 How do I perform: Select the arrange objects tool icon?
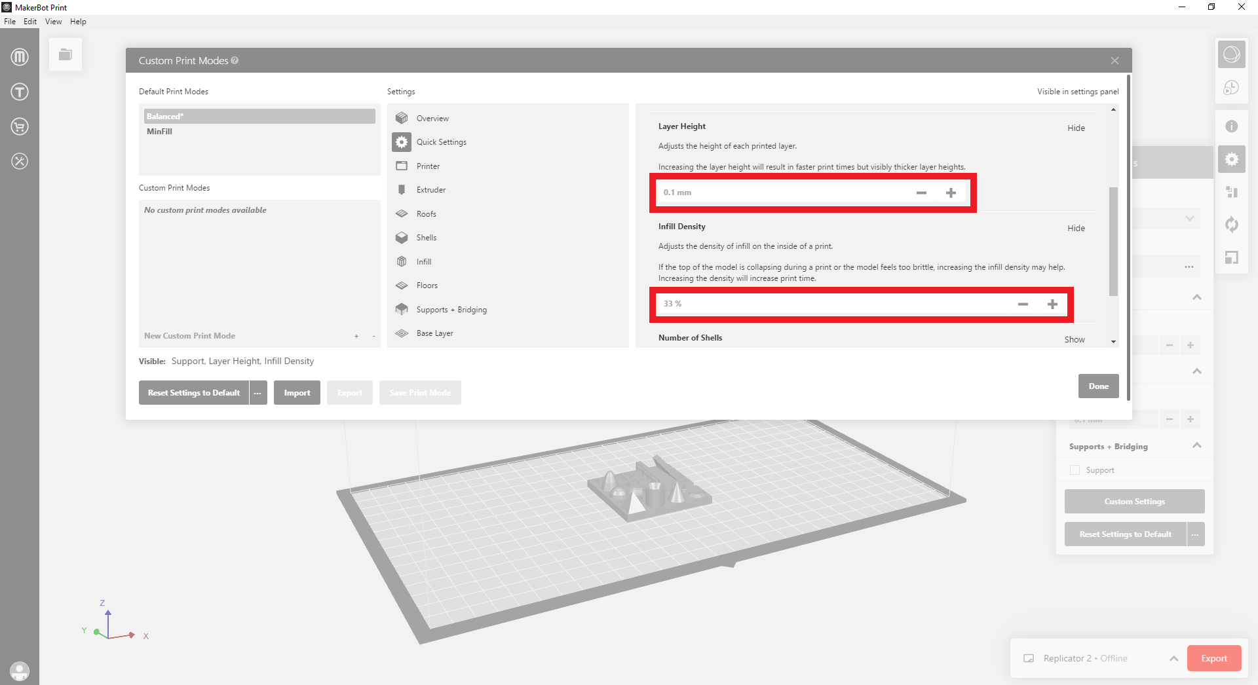coord(1232,192)
